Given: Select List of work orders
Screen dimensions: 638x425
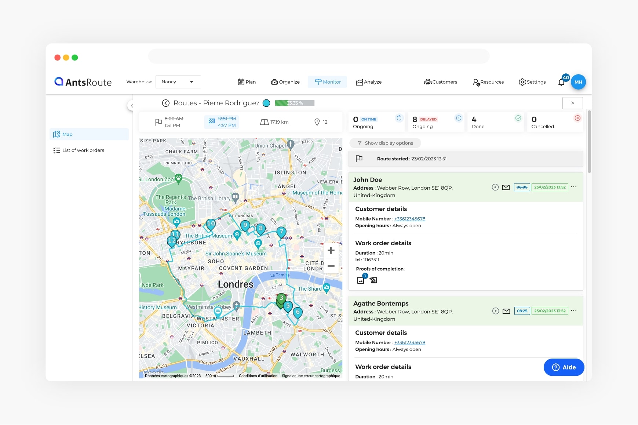Looking at the screenshot, I should 79,150.
